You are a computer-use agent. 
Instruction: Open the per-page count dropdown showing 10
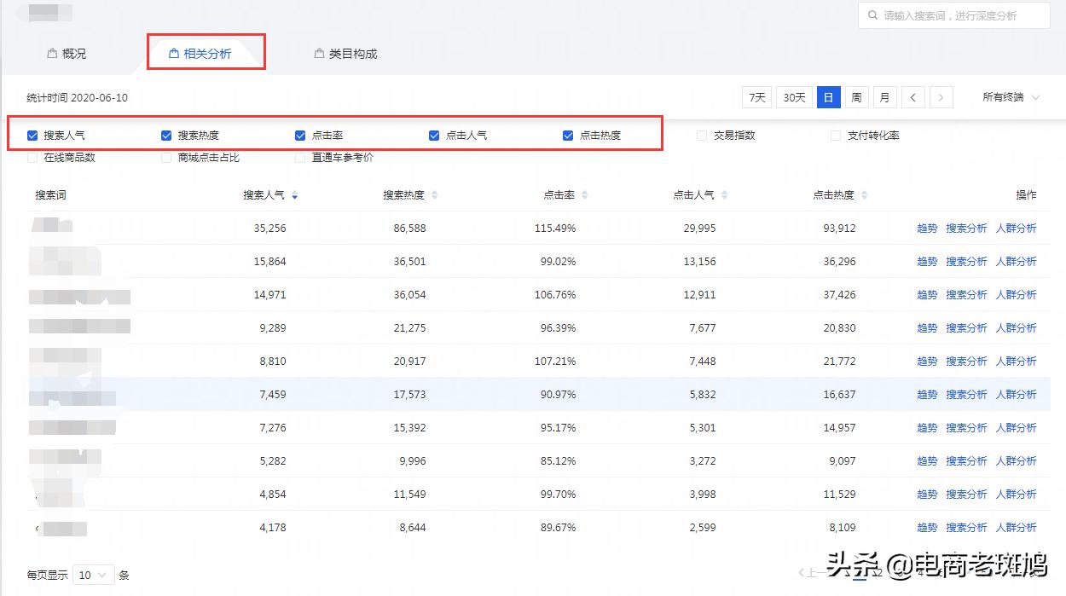tap(94, 576)
